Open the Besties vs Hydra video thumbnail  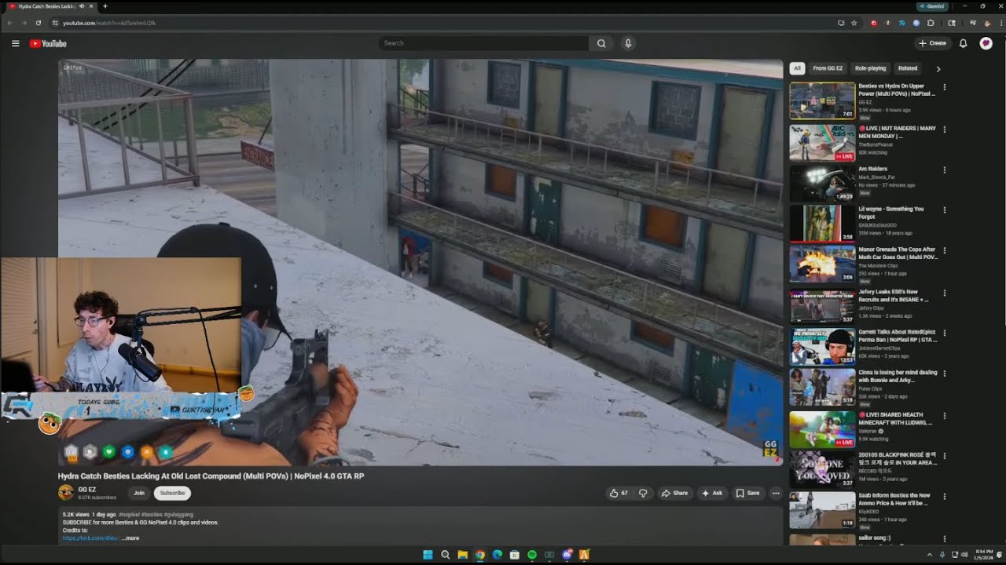tap(822, 100)
